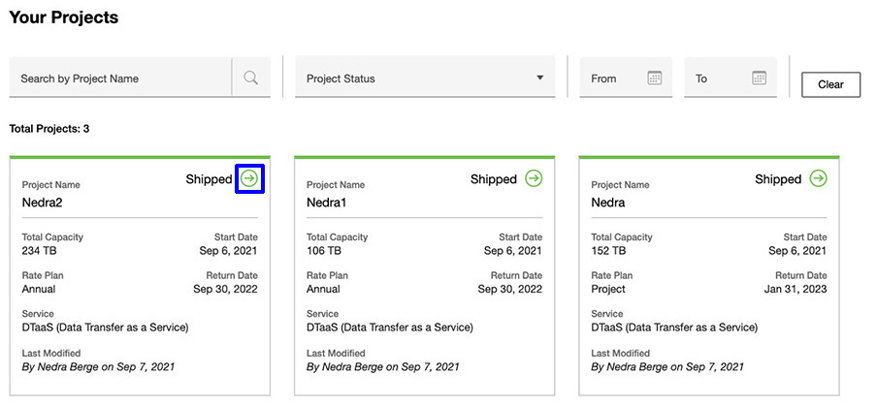Click the magnifying glass search icon
The width and height of the screenshot is (877, 407).
point(251,78)
